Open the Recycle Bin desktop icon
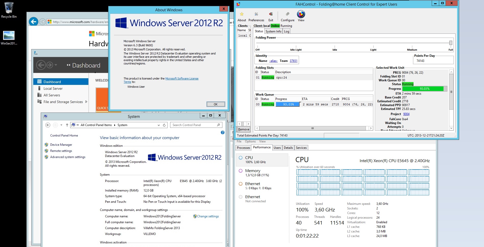The height and width of the screenshot is (247, 484). coord(9,10)
